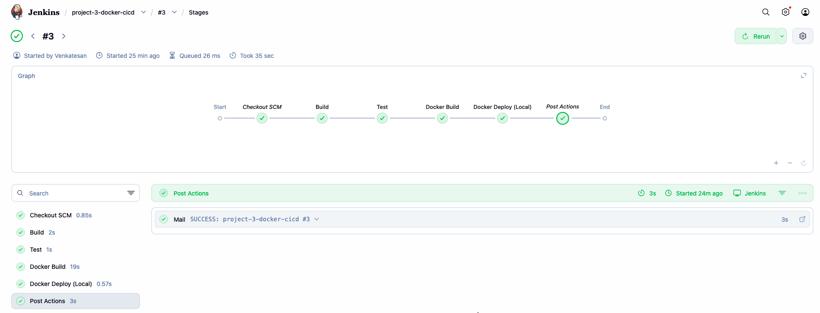Image resolution: width=820 pixels, height=313 pixels.
Task: Select Test node in graph
Action: click(382, 118)
